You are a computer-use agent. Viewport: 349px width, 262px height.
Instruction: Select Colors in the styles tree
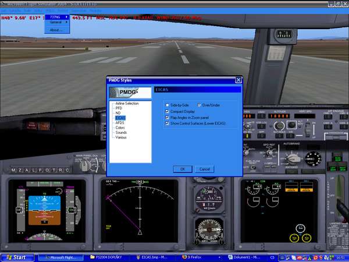120,128
